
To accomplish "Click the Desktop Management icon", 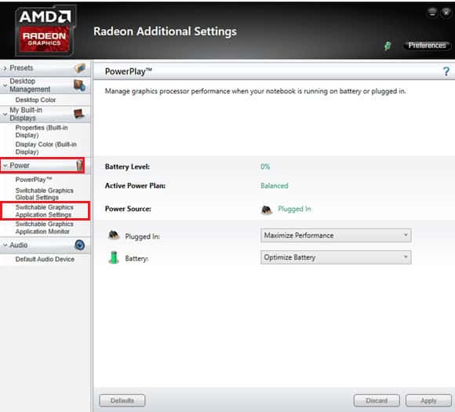I will pos(79,86).
